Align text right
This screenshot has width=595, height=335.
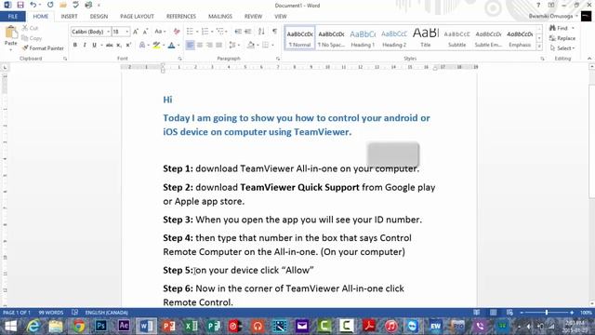point(209,46)
